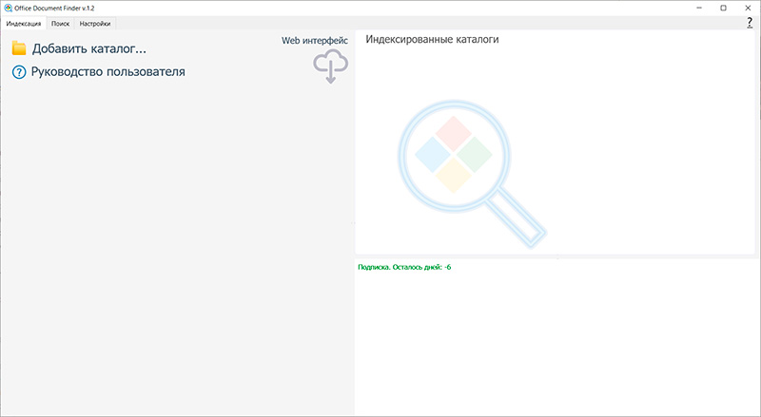
Task: Click the 'Office Document Finder v.1.2' window title
Action: 56,8
